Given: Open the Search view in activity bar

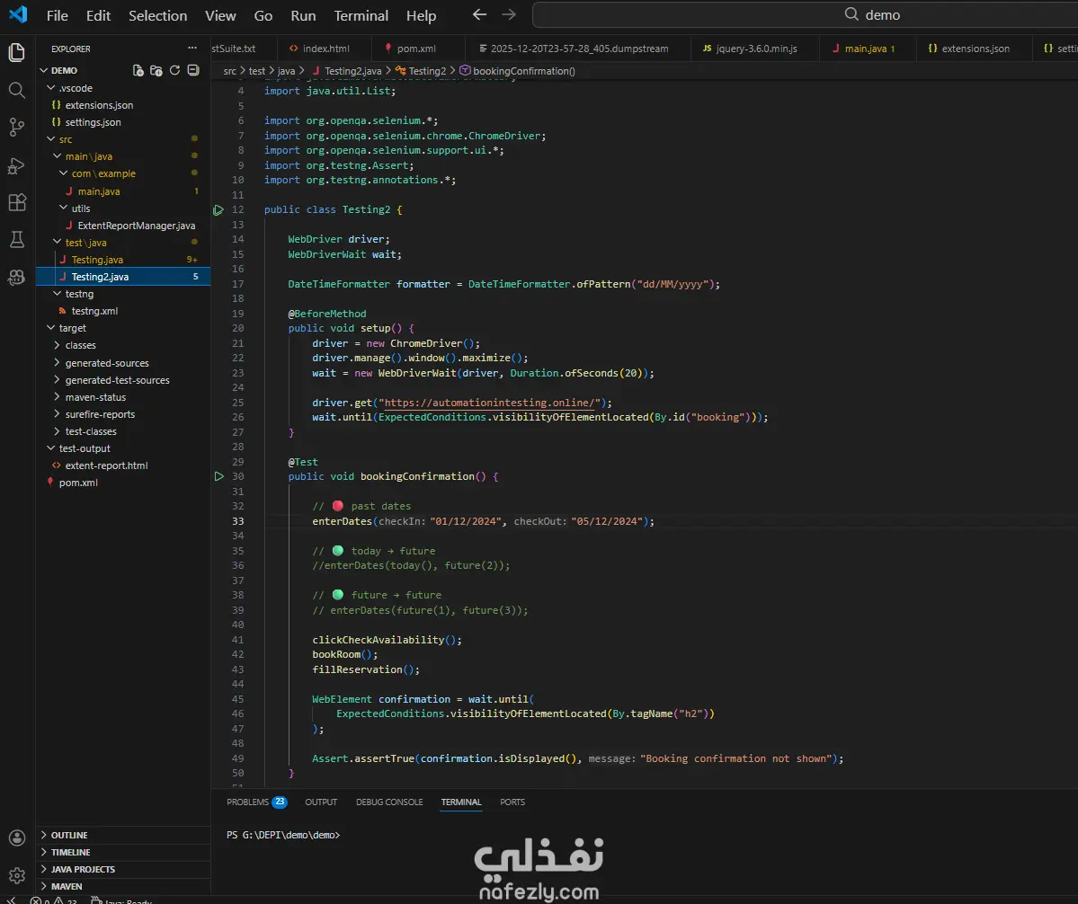Looking at the screenshot, I should [16, 90].
